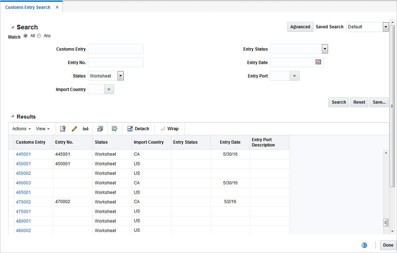Expand the Import Country dropdown

tap(109, 89)
